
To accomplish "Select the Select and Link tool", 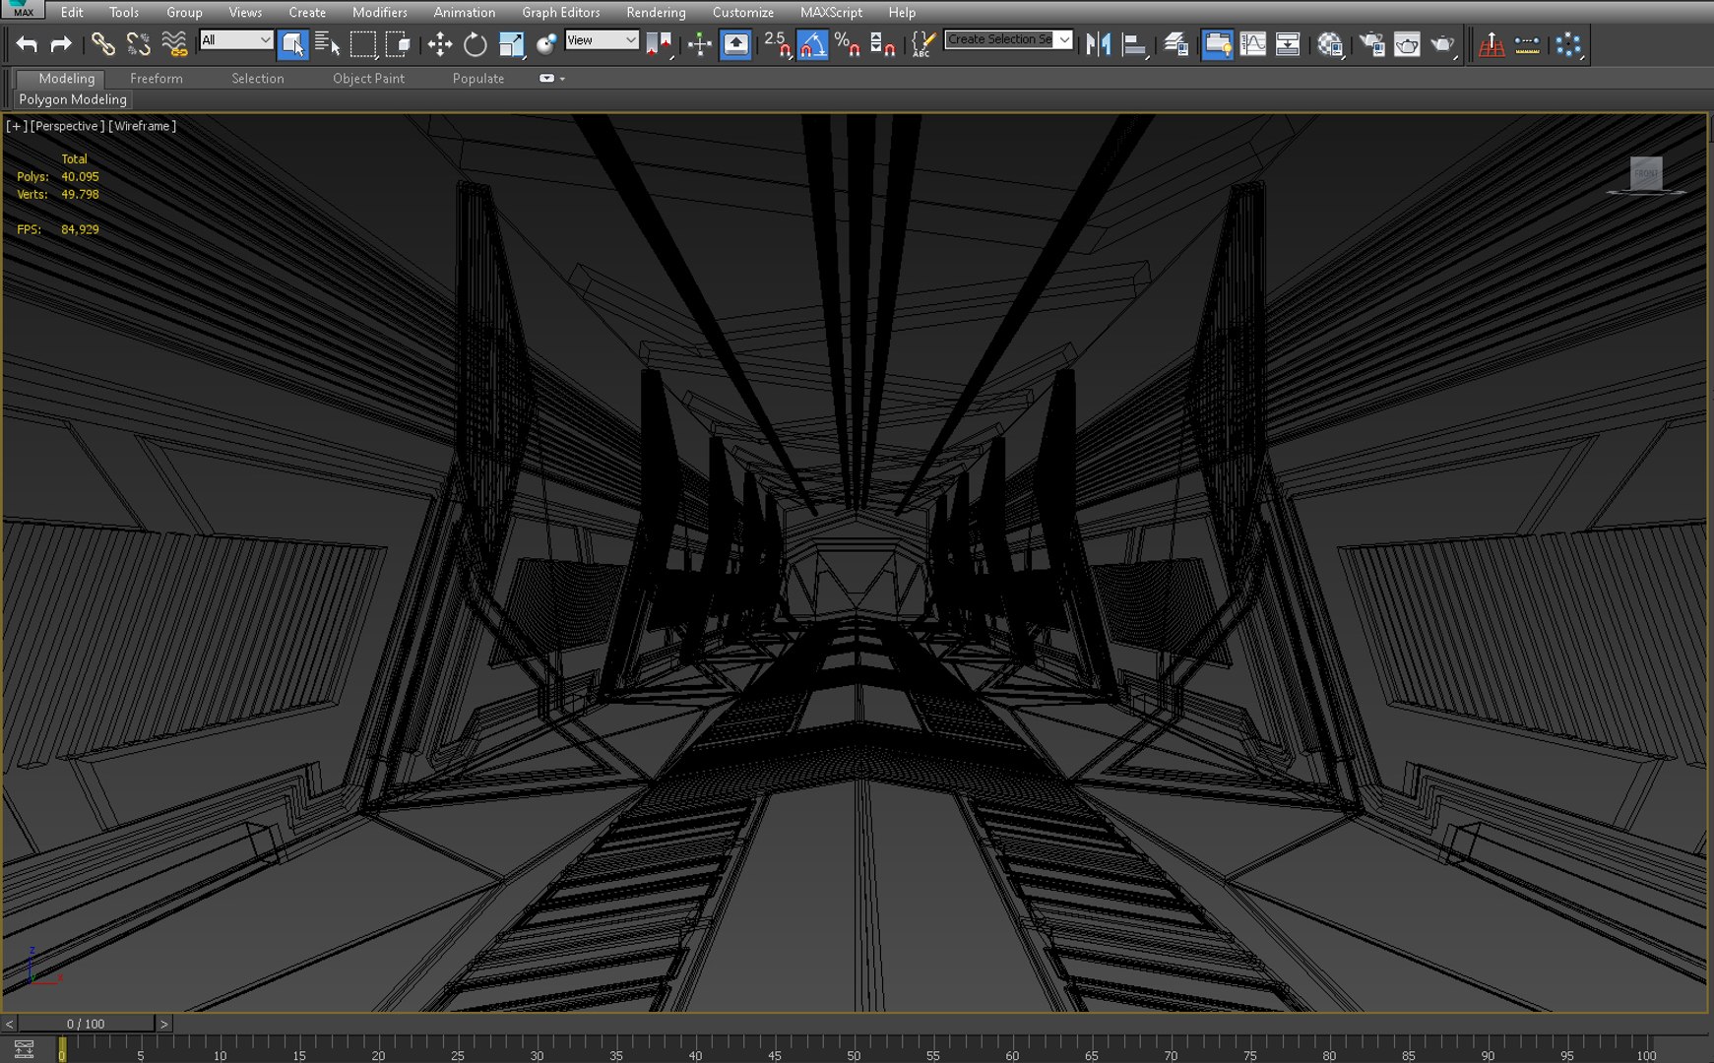I will [102, 44].
